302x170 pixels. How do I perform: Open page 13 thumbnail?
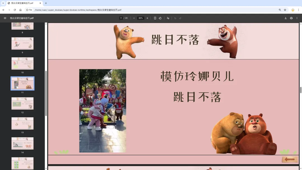click(x=22, y=123)
